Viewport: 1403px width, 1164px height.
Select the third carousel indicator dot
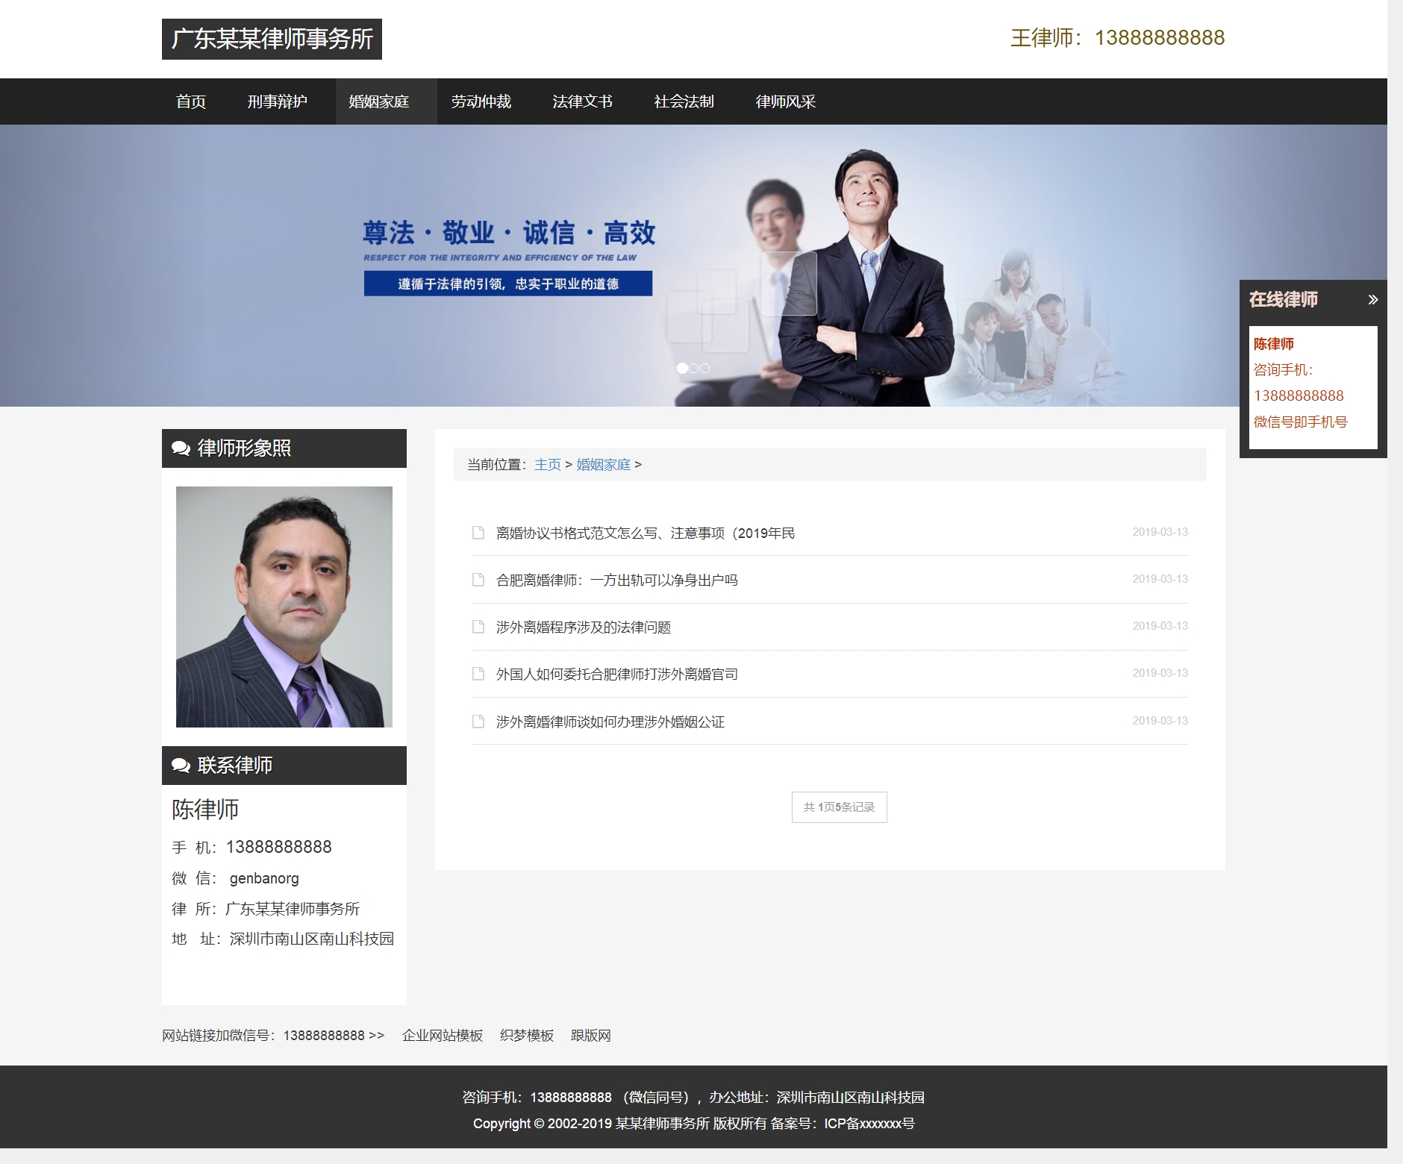tap(704, 367)
